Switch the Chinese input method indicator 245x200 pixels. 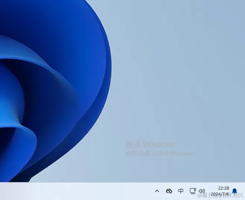181,191
